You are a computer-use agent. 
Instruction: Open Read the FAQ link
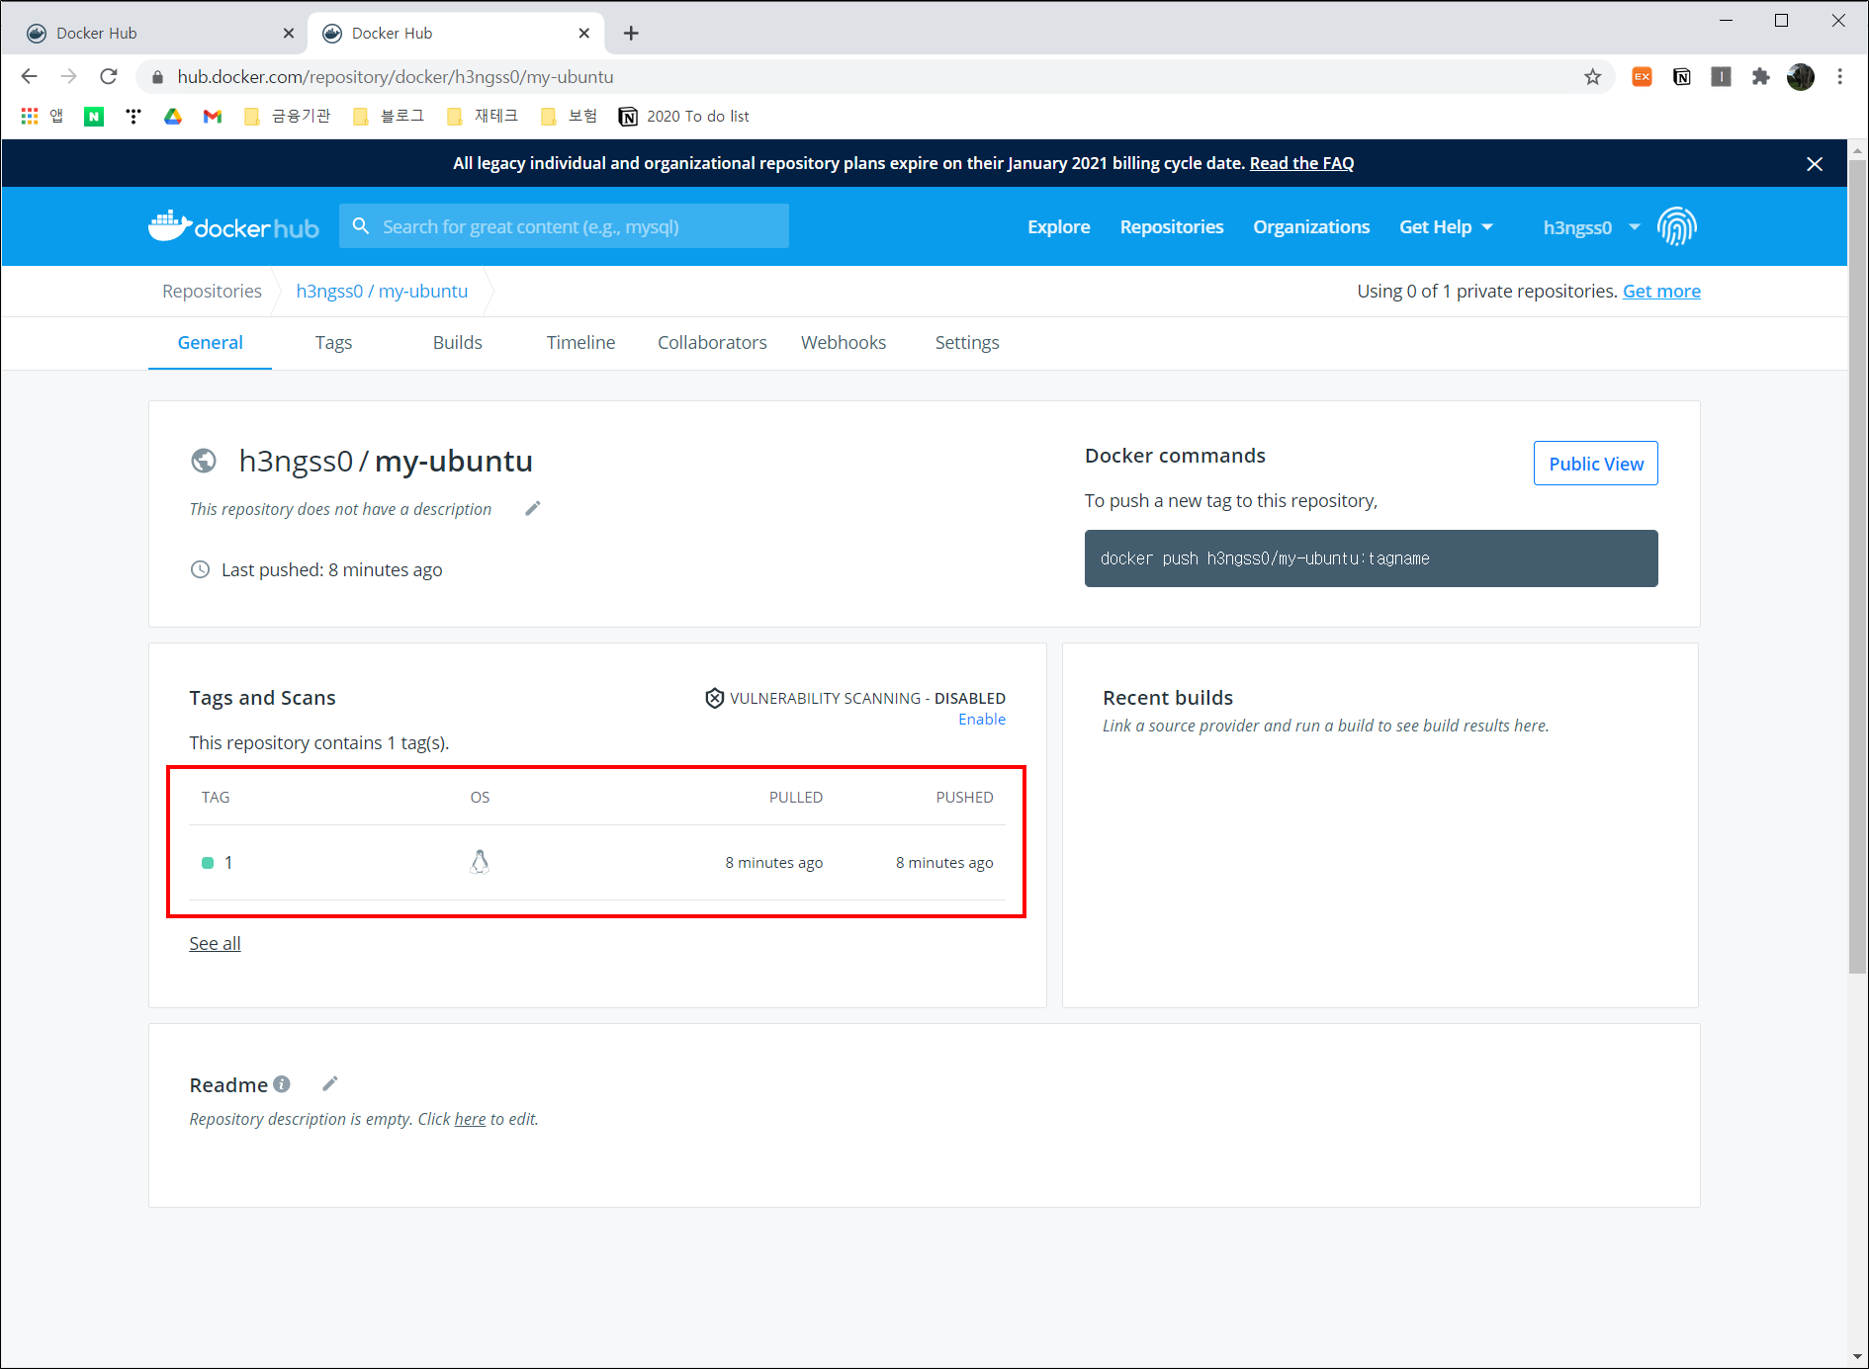(x=1301, y=164)
